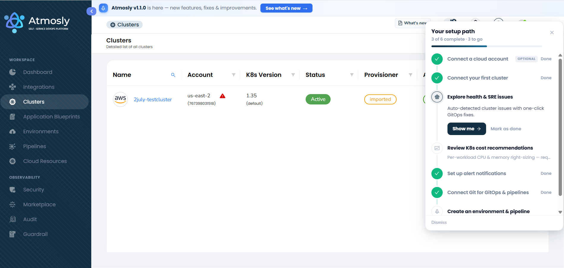564x268 pixels.
Task: Click the Atmosly logo
Action: 37,23
